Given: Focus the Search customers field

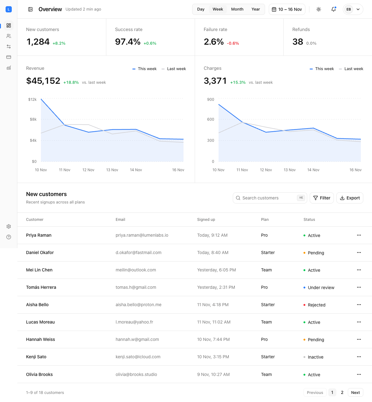Looking at the screenshot, I should pyautogui.click(x=270, y=198).
